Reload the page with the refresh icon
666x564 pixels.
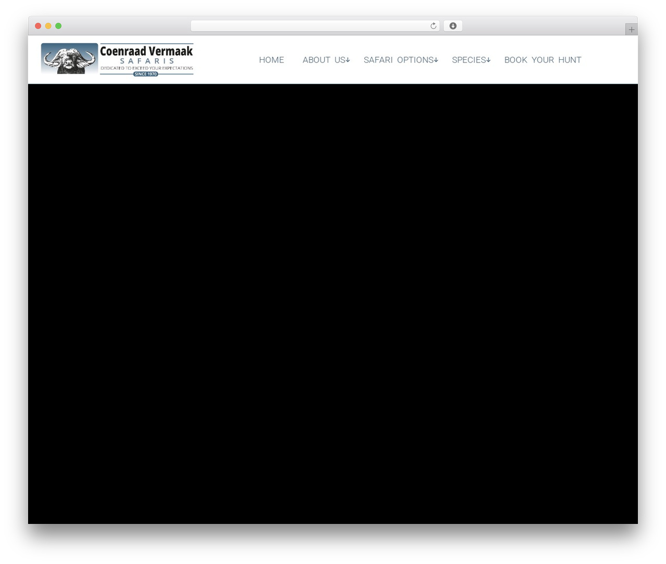click(x=433, y=26)
